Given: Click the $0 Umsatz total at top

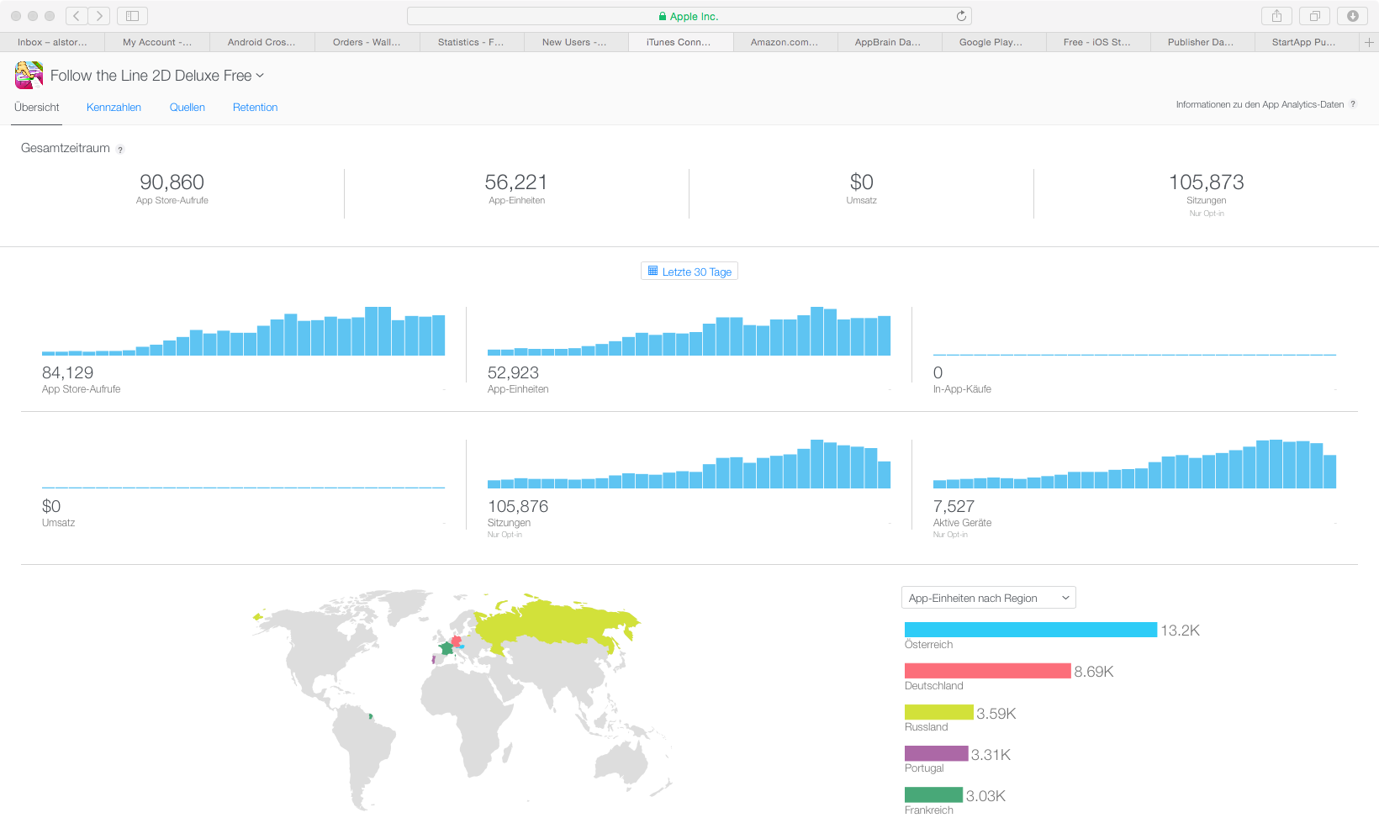Looking at the screenshot, I should (x=862, y=182).
